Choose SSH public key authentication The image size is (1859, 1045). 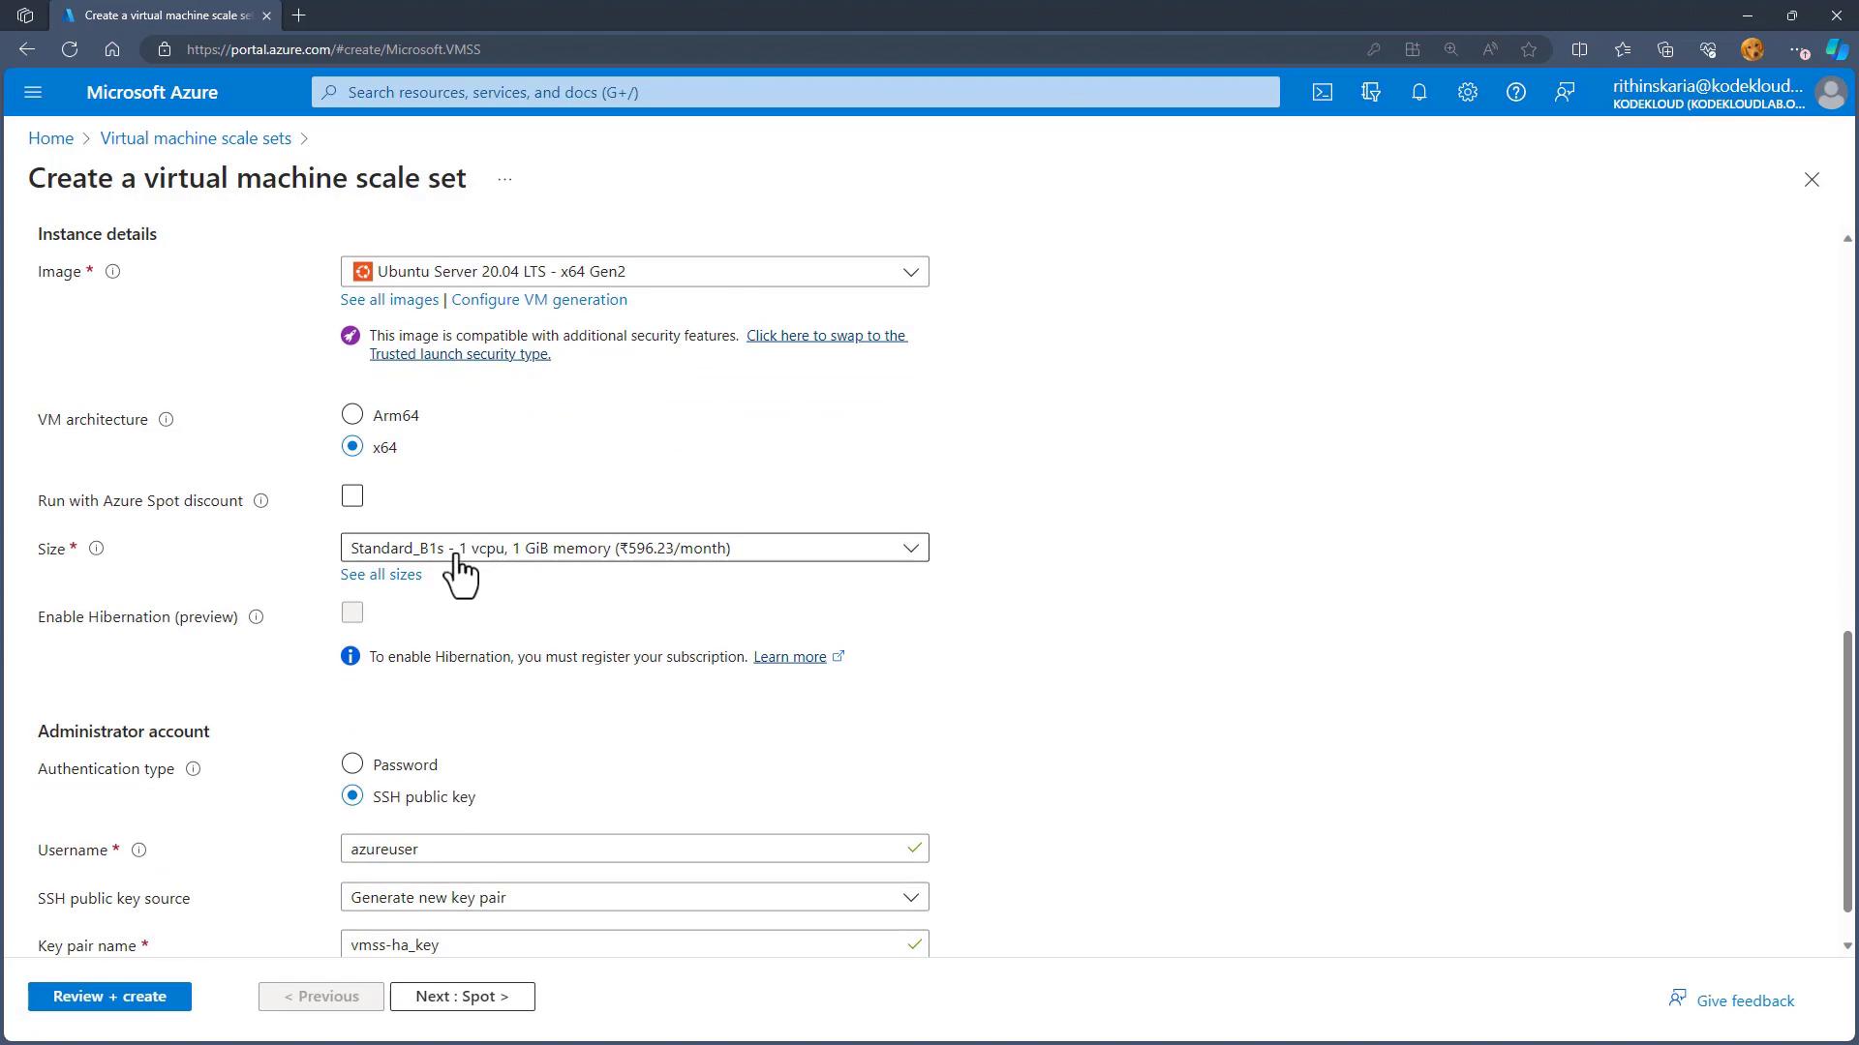click(x=352, y=796)
